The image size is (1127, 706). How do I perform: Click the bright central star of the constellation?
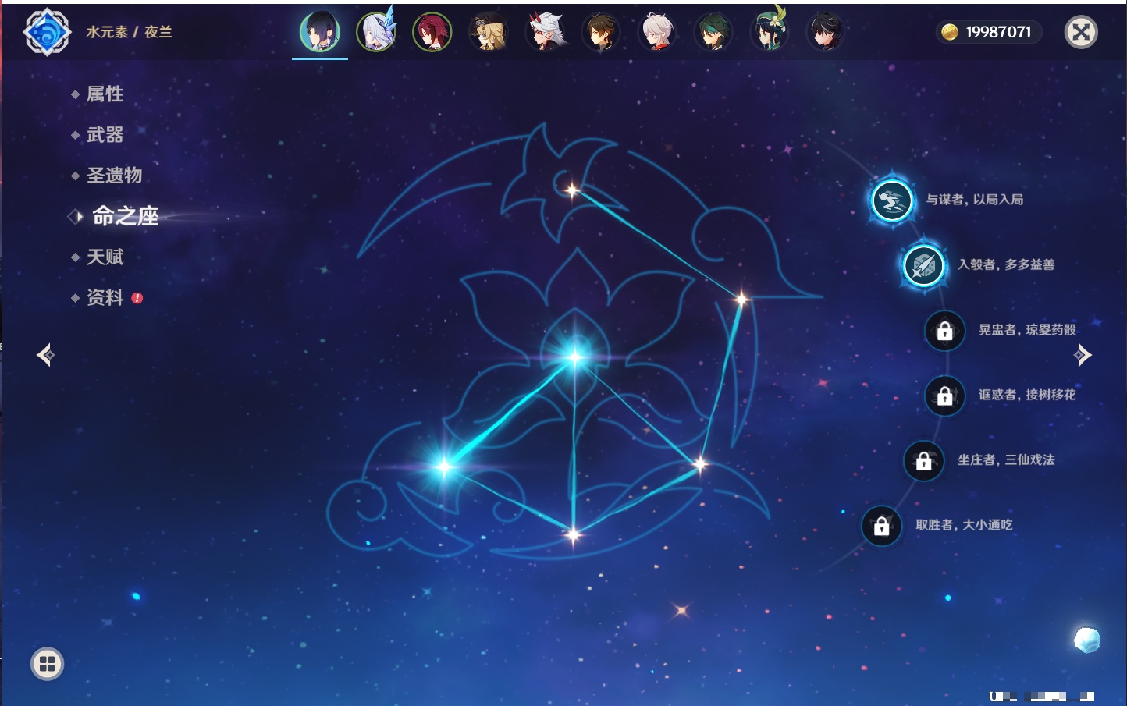click(575, 357)
